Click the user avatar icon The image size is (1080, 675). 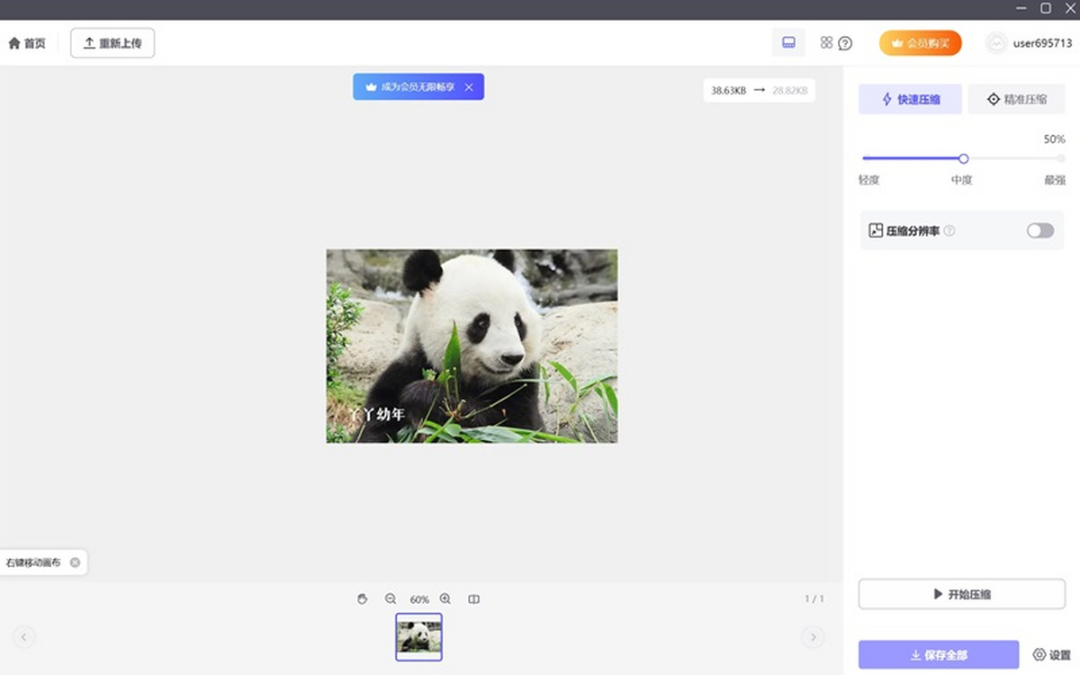coord(995,43)
